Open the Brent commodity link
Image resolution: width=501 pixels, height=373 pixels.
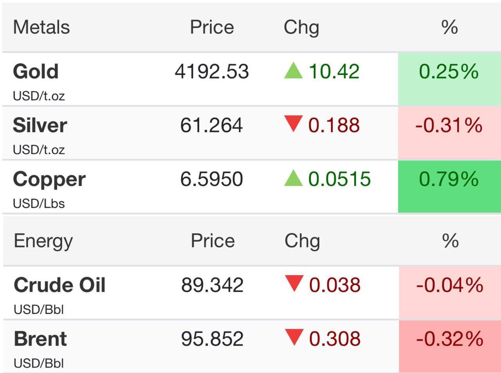click(40, 339)
